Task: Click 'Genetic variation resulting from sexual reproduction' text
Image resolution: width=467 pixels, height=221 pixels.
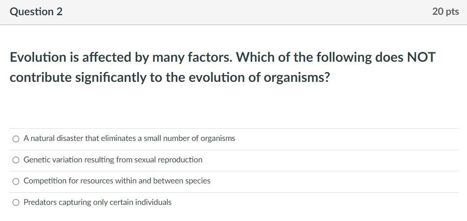Action: [x=113, y=160]
